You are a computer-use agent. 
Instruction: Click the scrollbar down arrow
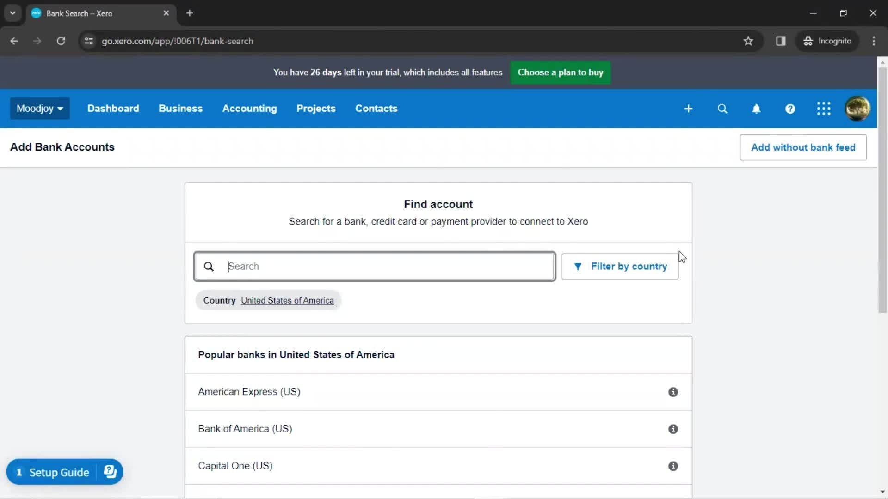click(x=882, y=492)
